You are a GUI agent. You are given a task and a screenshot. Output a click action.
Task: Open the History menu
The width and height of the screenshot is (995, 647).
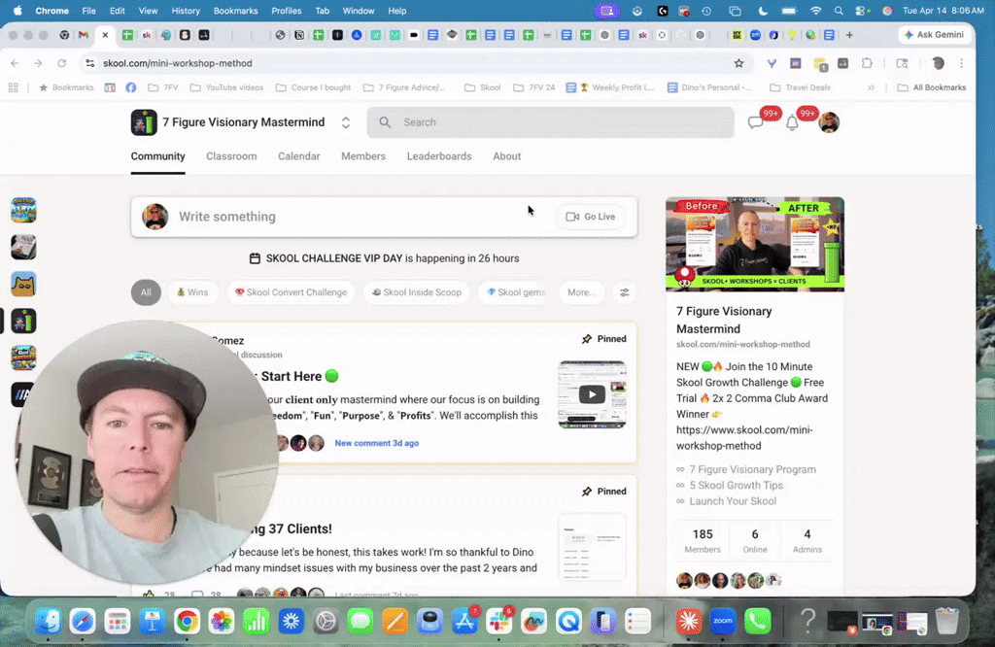pos(186,11)
